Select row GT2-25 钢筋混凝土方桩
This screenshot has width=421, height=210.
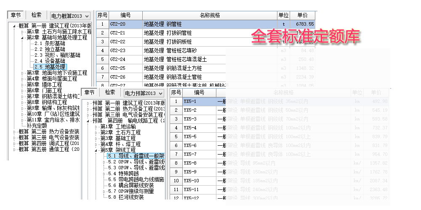coord(205,68)
